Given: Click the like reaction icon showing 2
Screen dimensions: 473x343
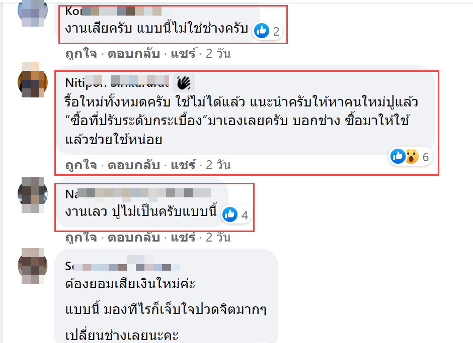Looking at the screenshot, I should 262,31.
